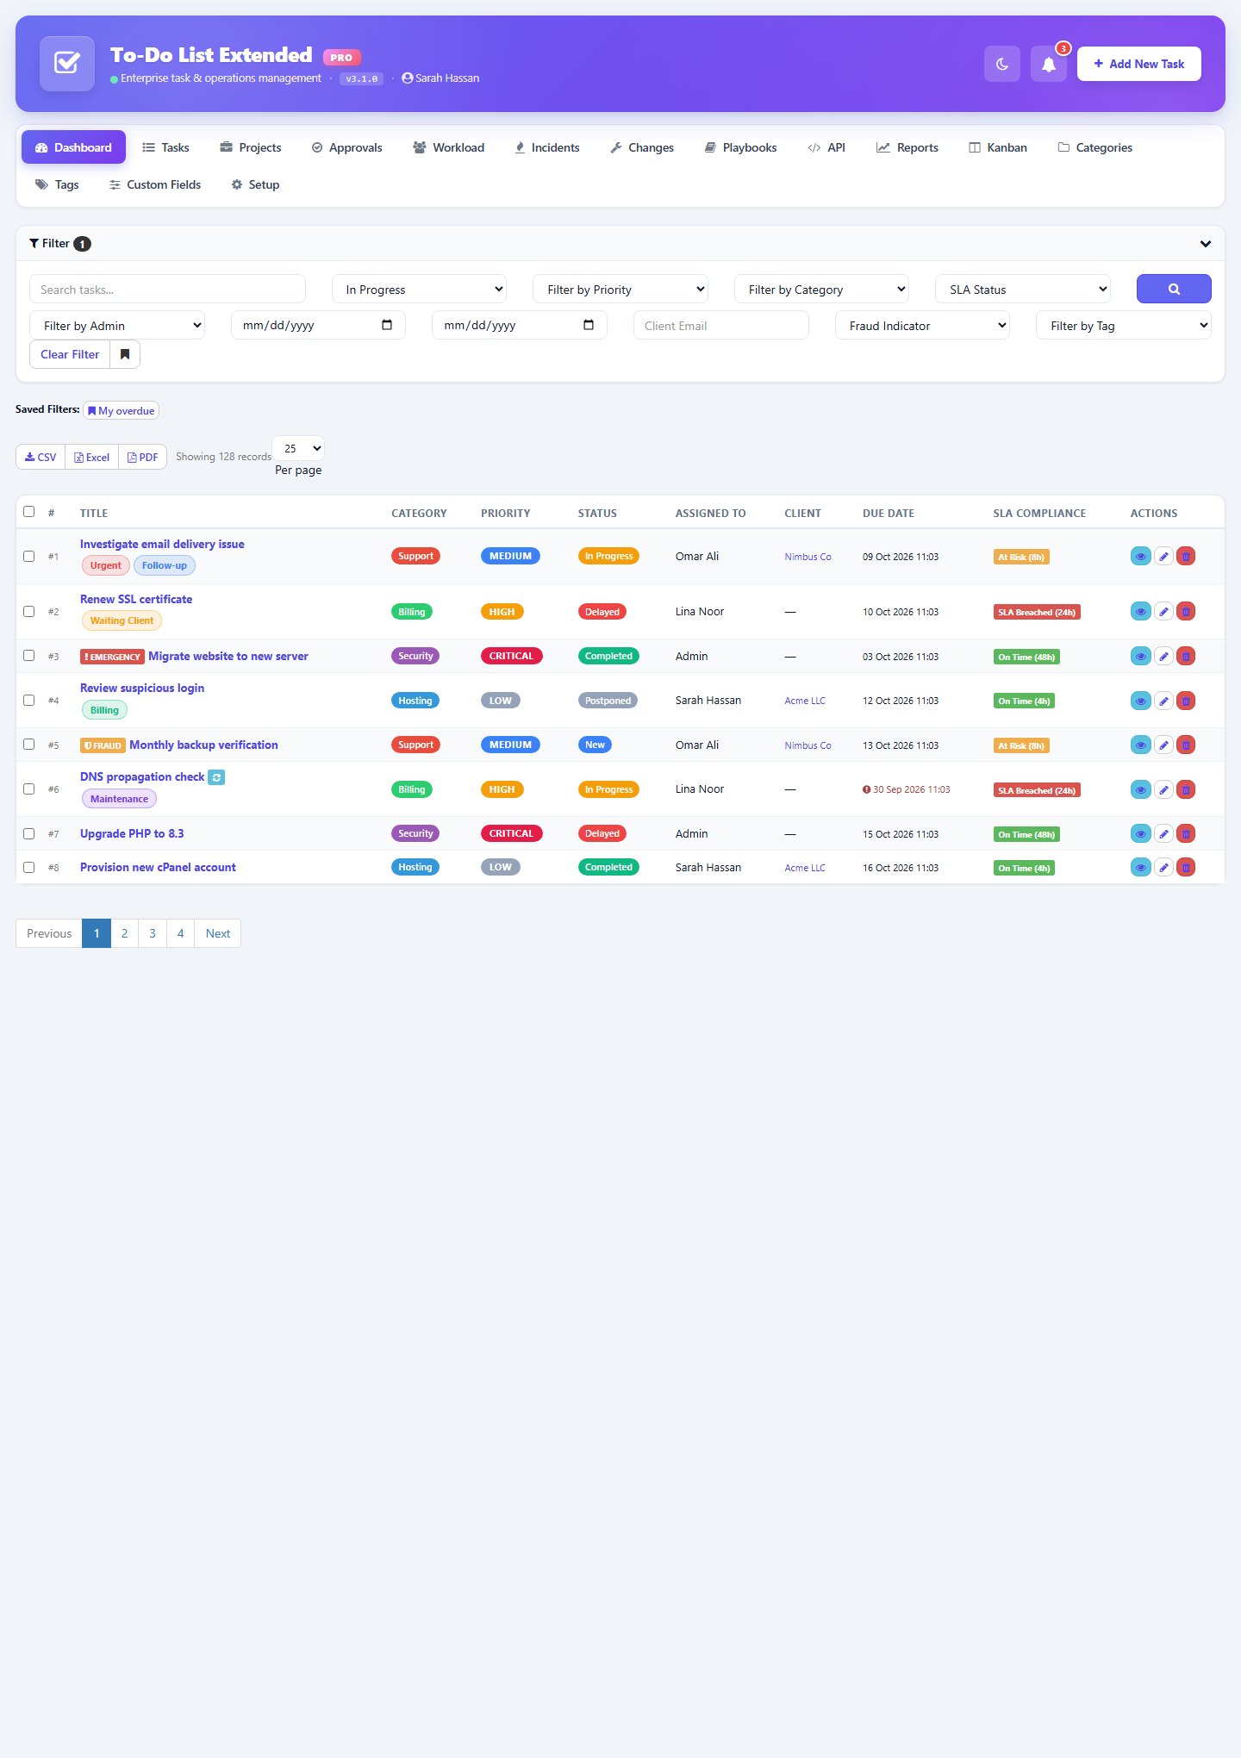Expand 'Filter by Category' dropdown
This screenshot has width=1241, height=1758.
pos(821,290)
